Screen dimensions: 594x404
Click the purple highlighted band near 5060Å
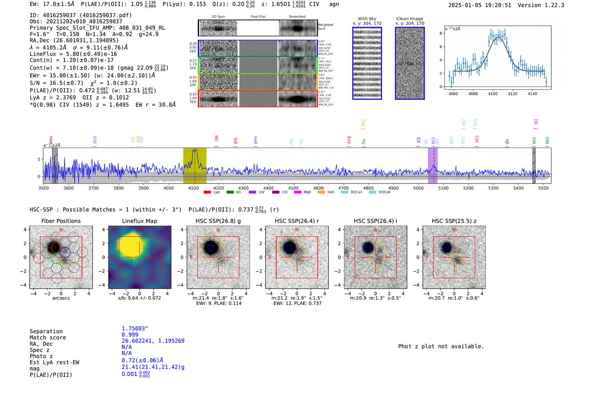click(433, 166)
